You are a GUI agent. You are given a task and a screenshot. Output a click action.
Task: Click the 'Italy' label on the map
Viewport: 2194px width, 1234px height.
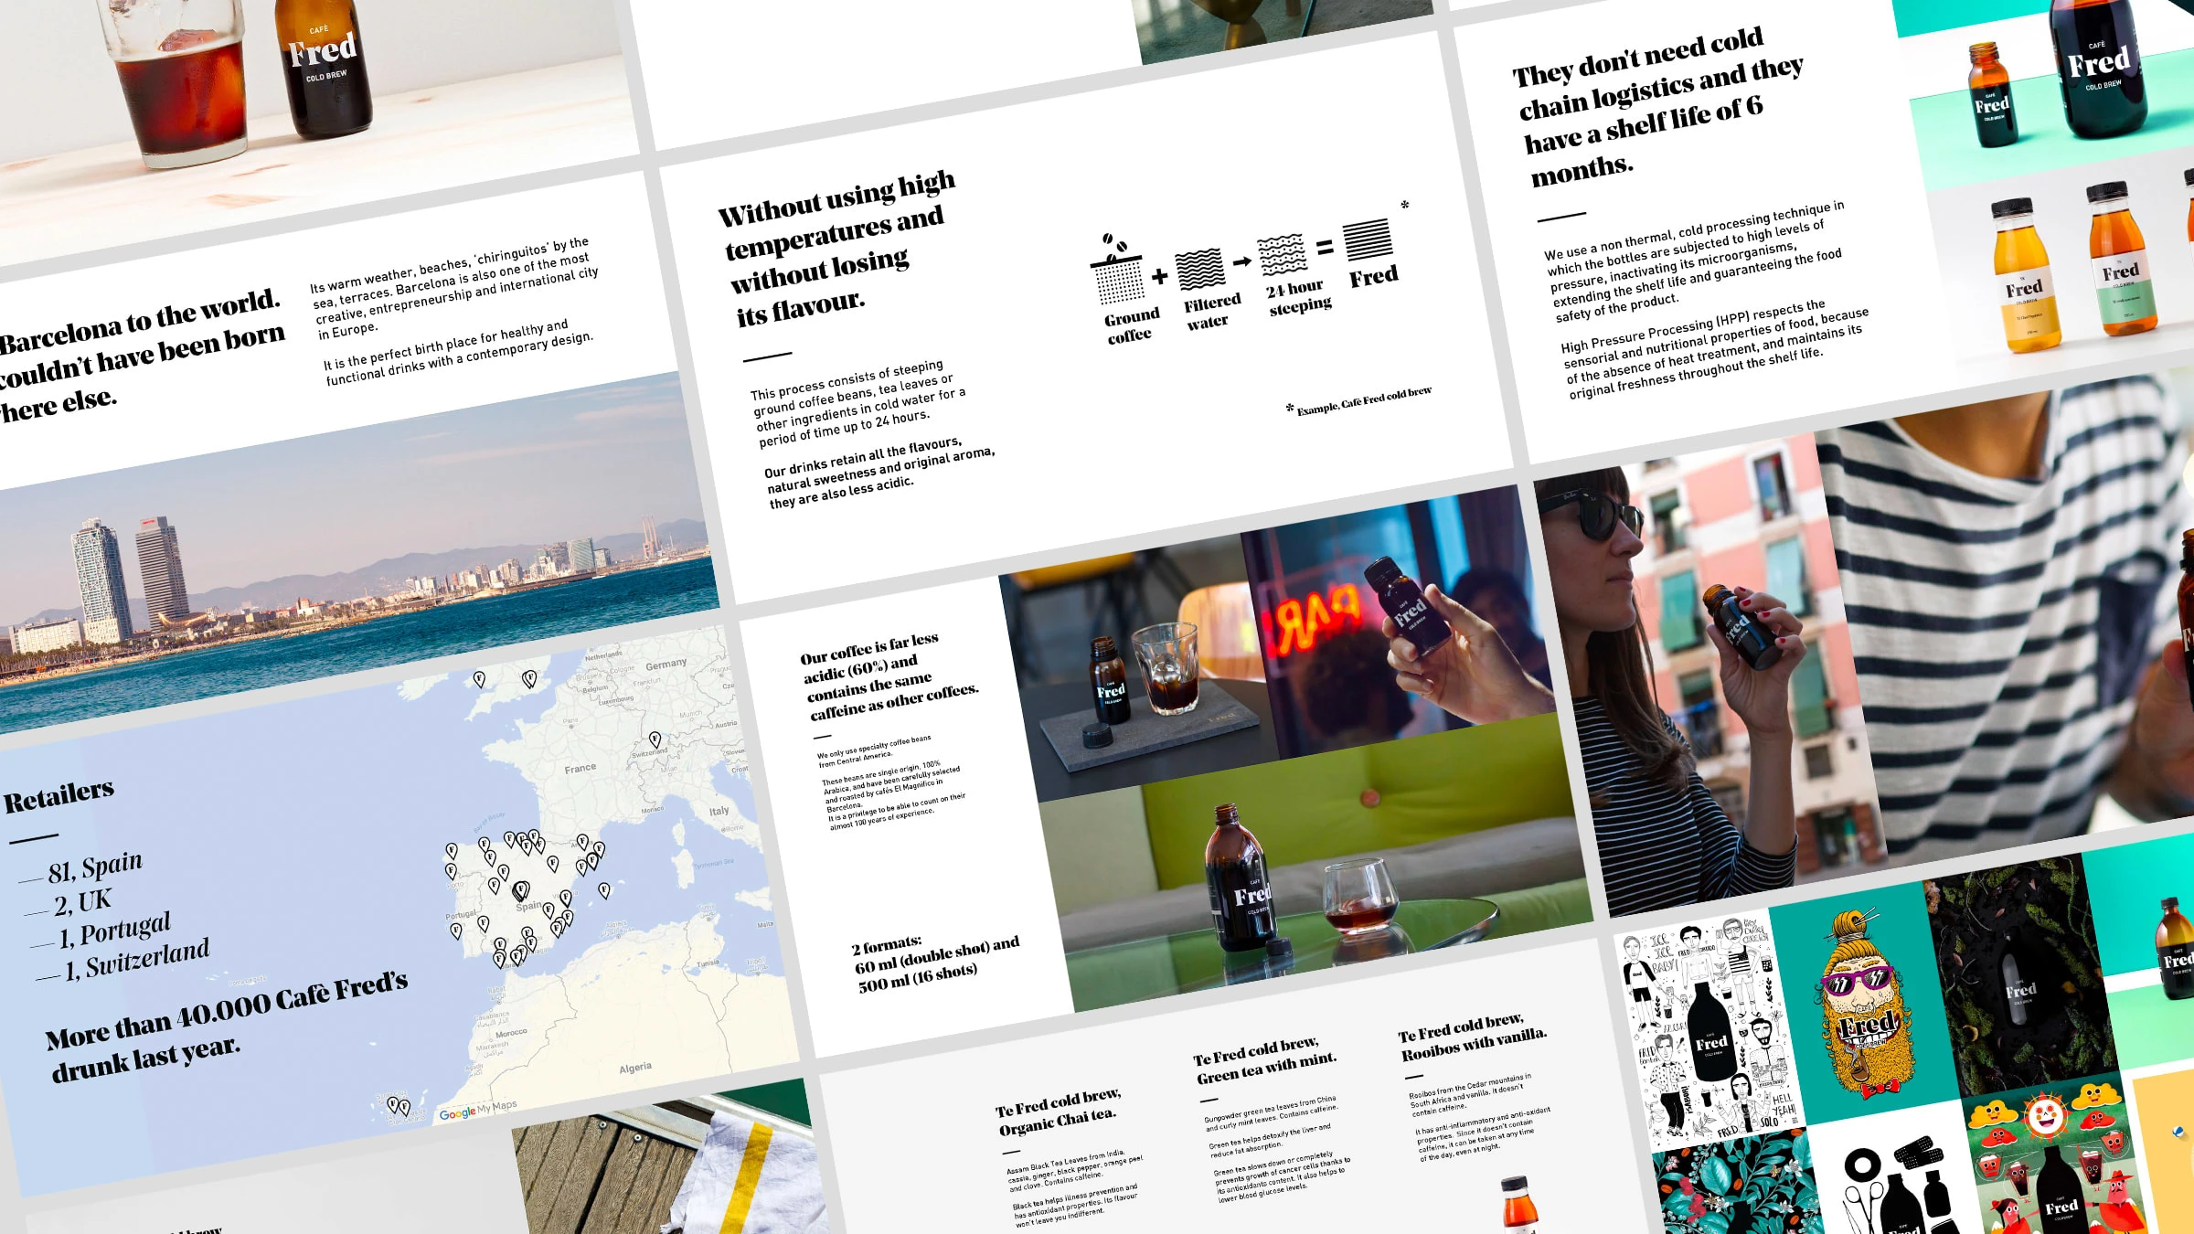(x=719, y=810)
